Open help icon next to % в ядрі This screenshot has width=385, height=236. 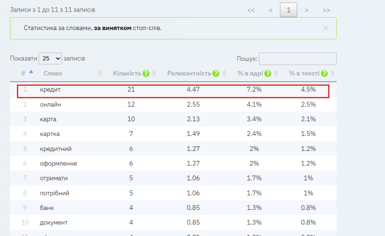268,73
